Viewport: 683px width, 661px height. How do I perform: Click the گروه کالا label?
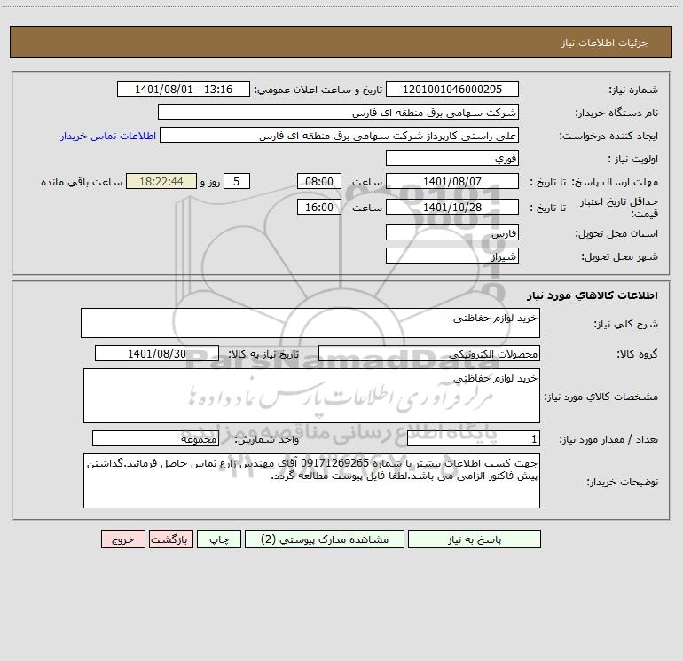point(637,354)
